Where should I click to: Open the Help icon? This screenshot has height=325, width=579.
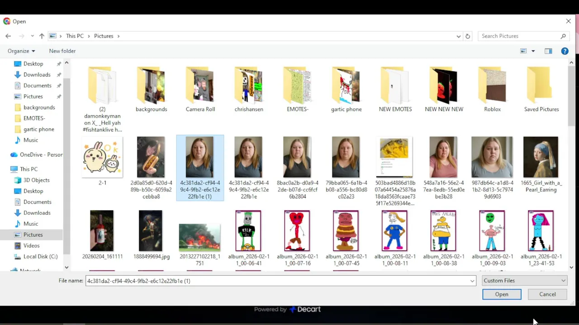(565, 51)
